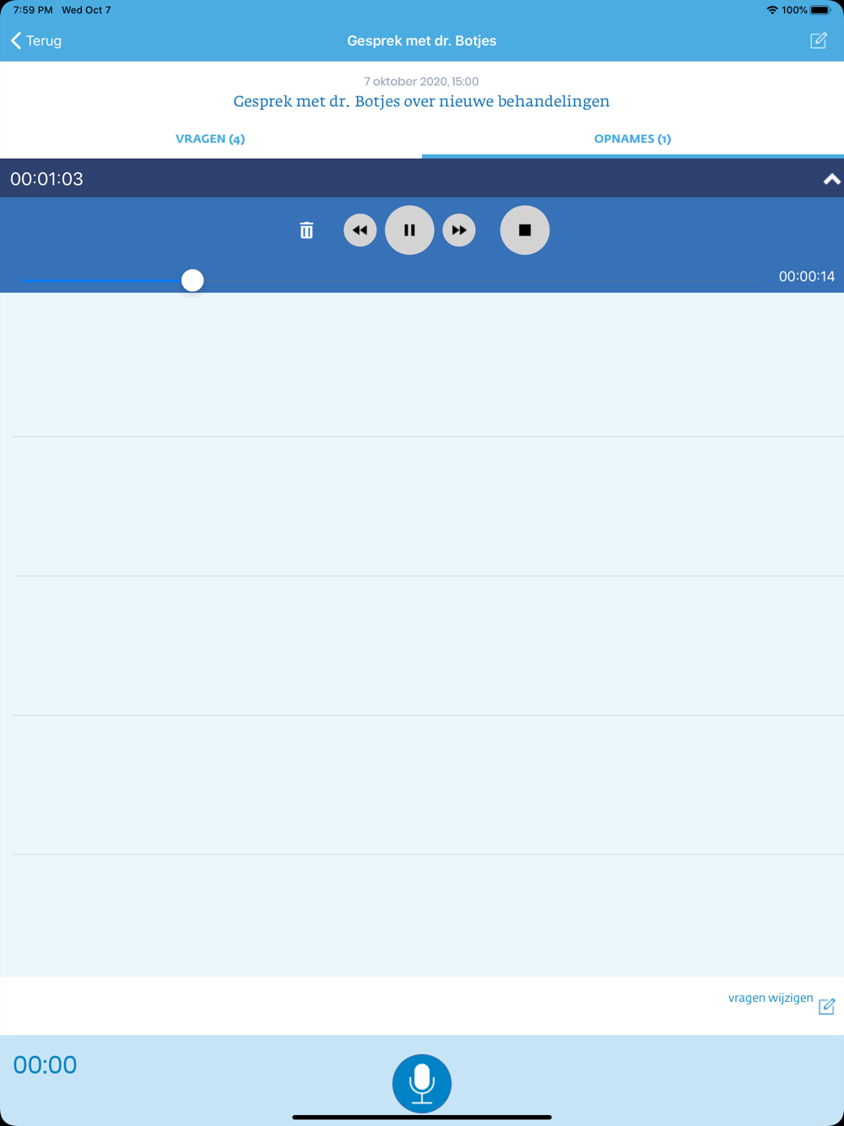
Task: Start recording with the microphone button
Action: click(422, 1083)
